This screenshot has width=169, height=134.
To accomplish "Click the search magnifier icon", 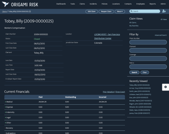I will (131, 11).
